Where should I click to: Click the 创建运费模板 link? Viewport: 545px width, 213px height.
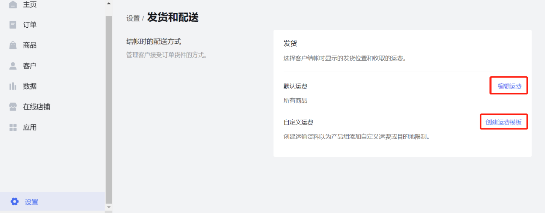504,122
